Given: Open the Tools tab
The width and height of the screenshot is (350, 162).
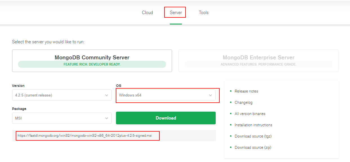Looking at the screenshot, I should click(204, 12).
